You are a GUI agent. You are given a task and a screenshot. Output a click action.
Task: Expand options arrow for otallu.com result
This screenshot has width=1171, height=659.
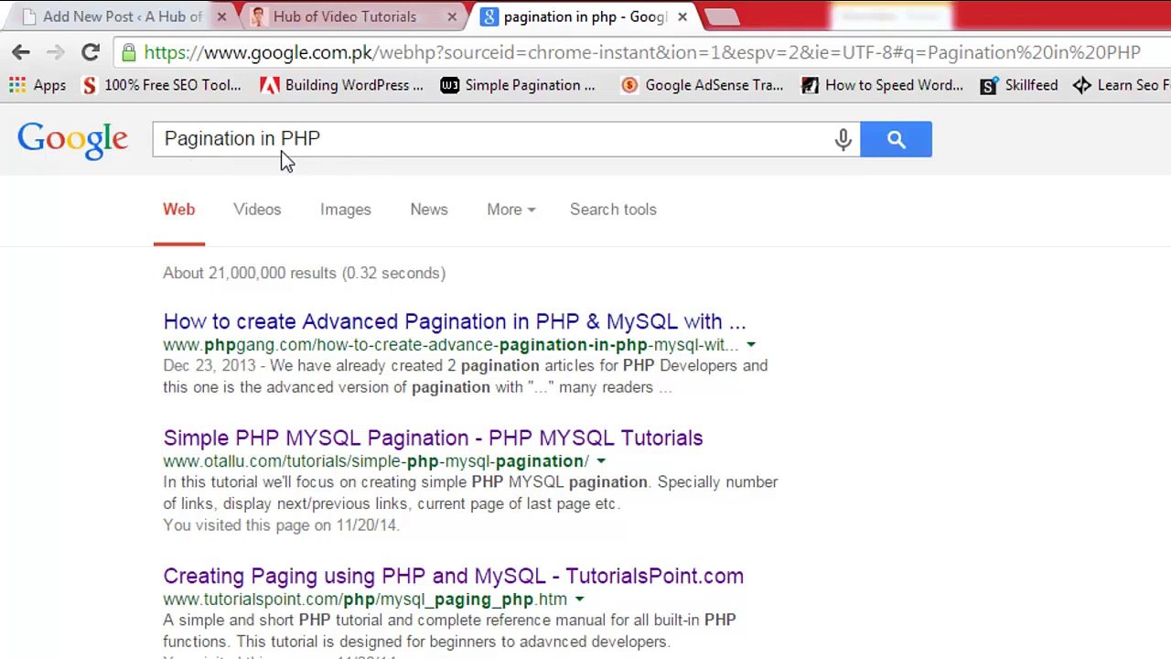(x=601, y=461)
